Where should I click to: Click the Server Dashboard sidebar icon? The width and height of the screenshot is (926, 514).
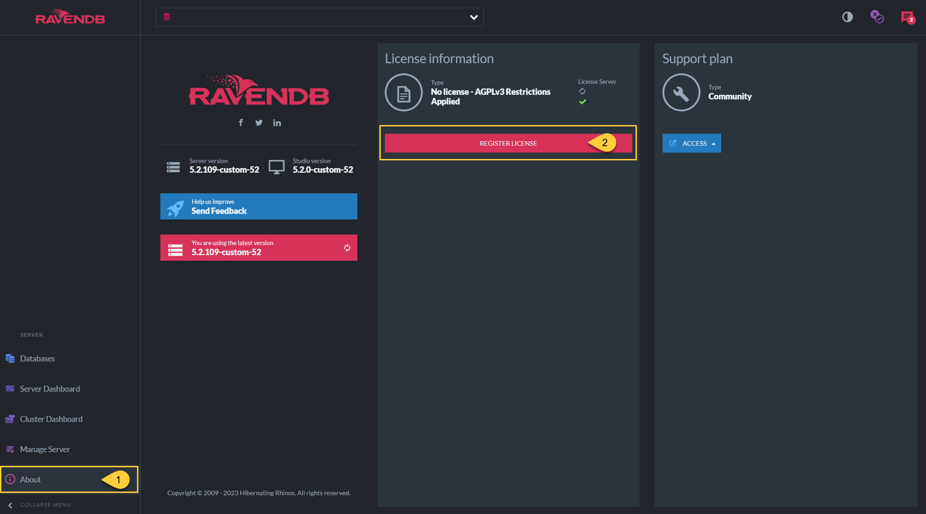10,388
